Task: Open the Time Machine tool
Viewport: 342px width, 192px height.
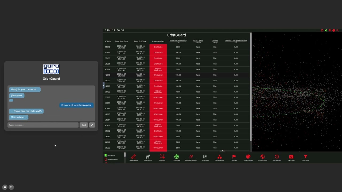Action: tap(277, 158)
